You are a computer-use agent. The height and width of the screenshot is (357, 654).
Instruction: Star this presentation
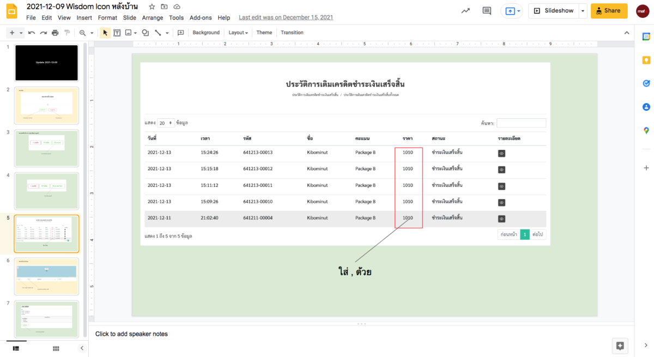tap(153, 7)
